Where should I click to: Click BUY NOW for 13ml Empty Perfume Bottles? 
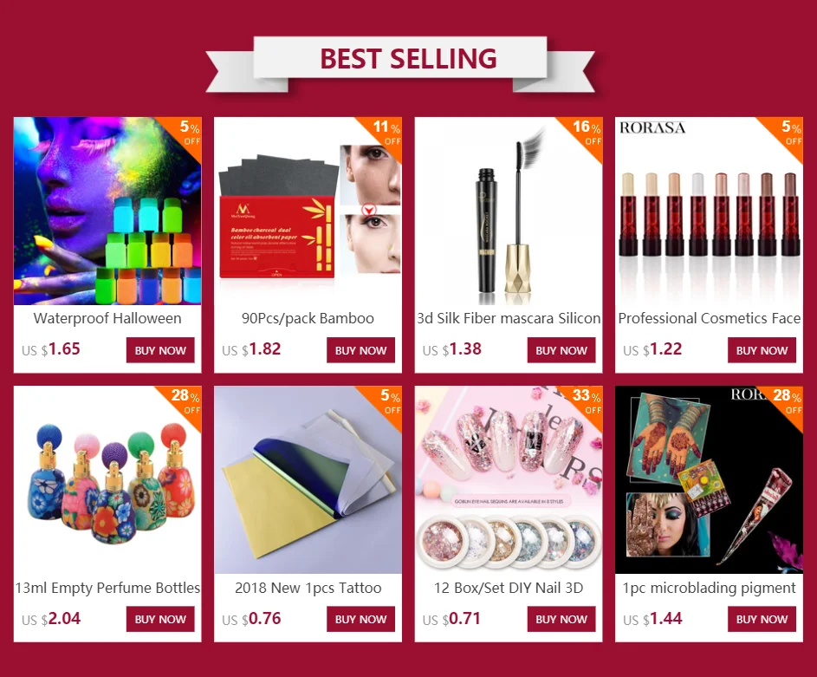tap(160, 619)
